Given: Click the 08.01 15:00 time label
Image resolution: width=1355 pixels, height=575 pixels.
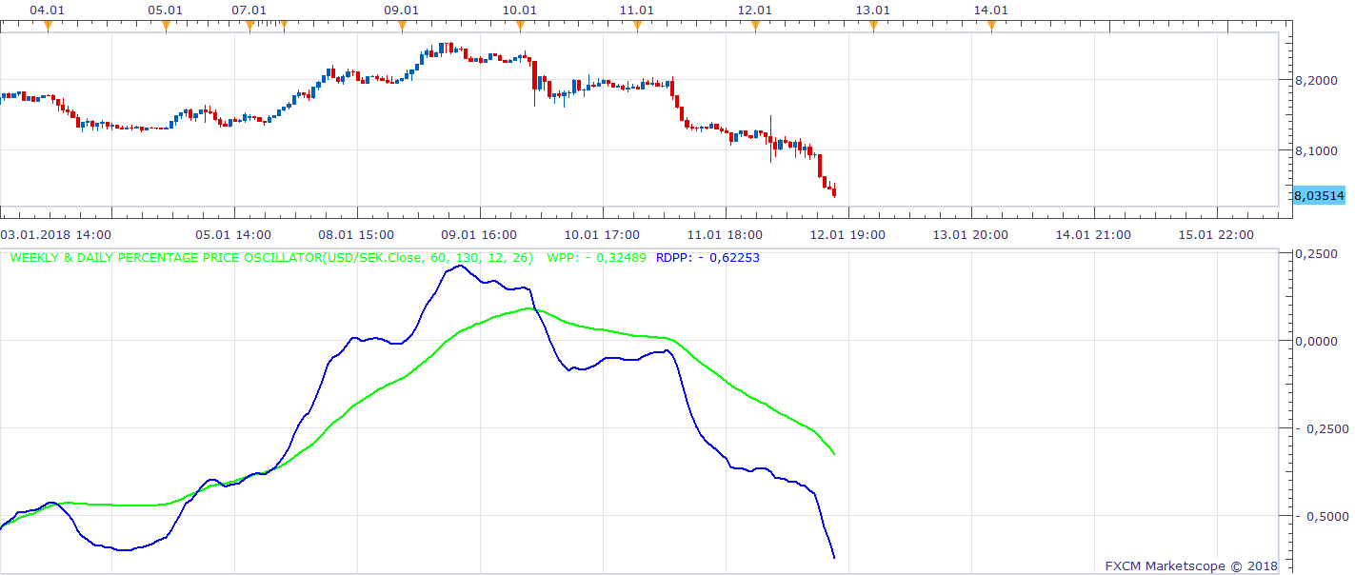Looking at the screenshot, I should [x=356, y=234].
